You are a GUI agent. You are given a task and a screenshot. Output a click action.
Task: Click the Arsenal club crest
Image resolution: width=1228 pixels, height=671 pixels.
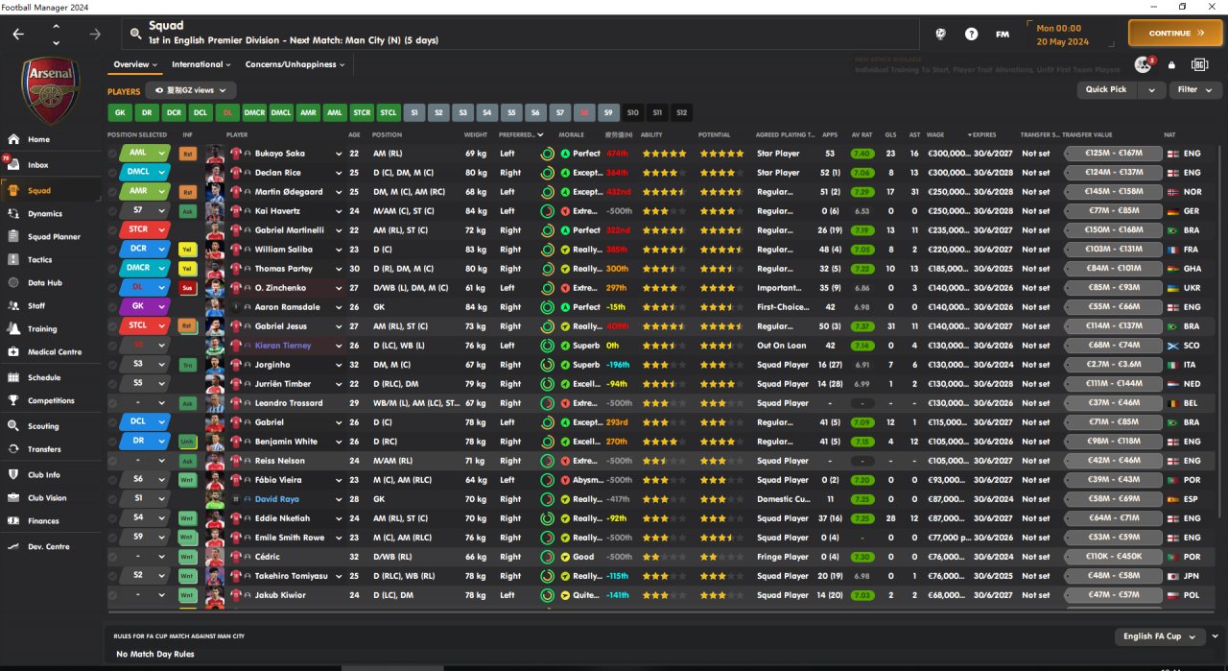click(x=51, y=89)
